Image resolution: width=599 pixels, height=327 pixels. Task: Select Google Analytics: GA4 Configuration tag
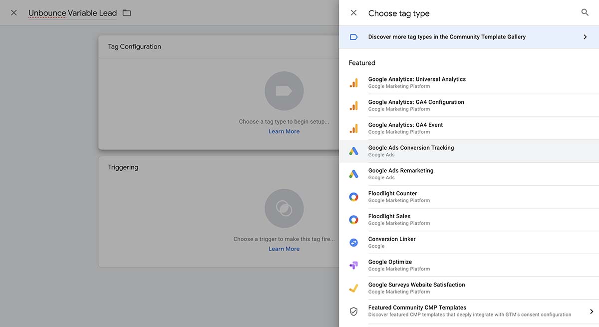pyautogui.click(x=469, y=106)
